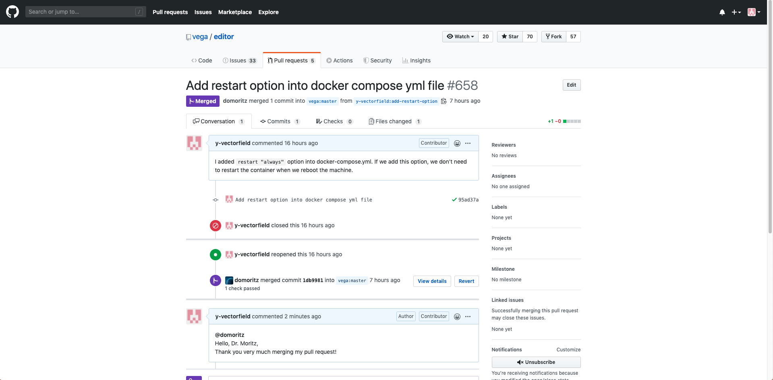Click the GitHub Octocat home logo
The width and height of the screenshot is (773, 380).
click(12, 12)
